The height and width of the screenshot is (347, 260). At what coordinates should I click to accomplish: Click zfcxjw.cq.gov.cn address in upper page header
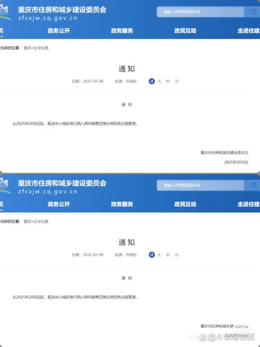tap(47, 18)
